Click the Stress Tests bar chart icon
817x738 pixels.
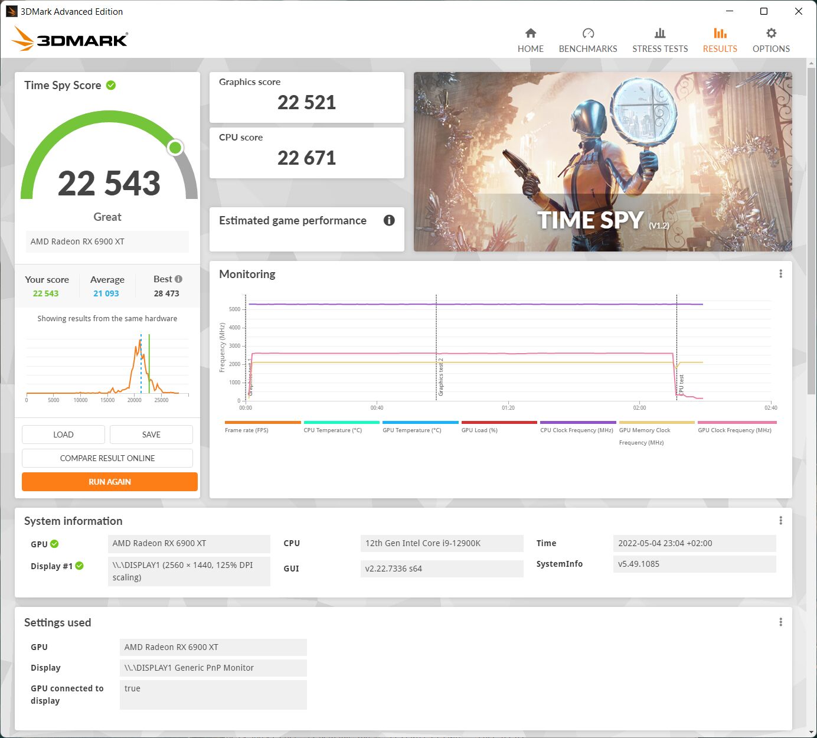660,33
